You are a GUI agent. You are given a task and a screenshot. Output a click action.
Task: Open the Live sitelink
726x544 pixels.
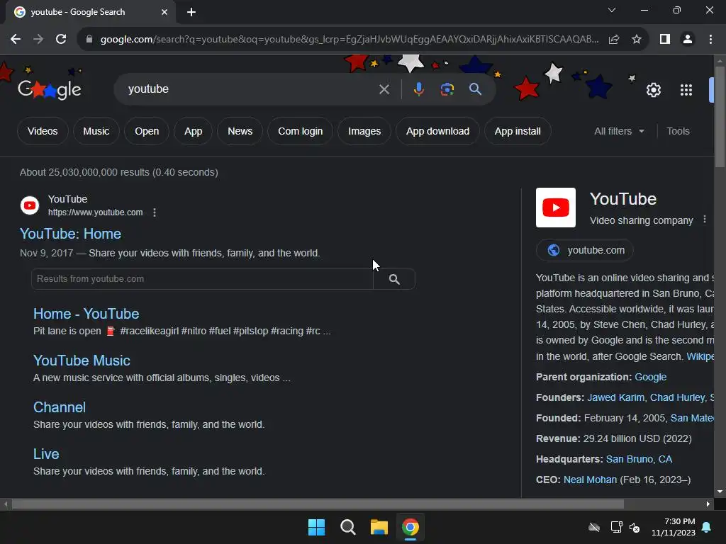coord(46,454)
